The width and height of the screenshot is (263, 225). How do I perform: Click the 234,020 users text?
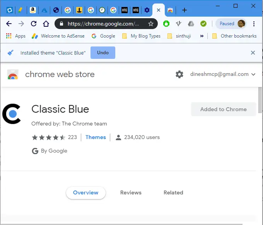(x=142, y=137)
